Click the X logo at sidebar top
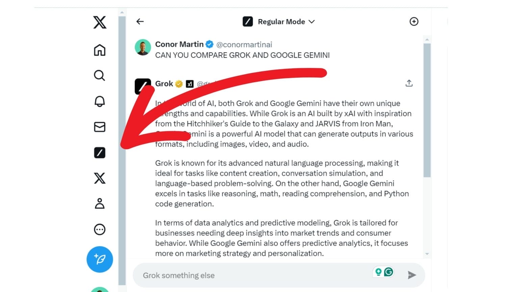Image resolution: width=519 pixels, height=292 pixels. (99, 22)
